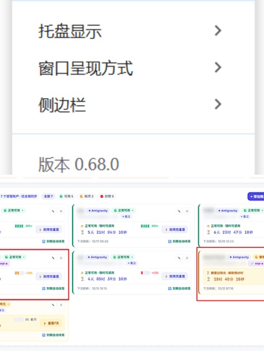Viewport: 264px width, 352px height.
Task: Click the reset button on the <30% card
Action: pos(49,277)
